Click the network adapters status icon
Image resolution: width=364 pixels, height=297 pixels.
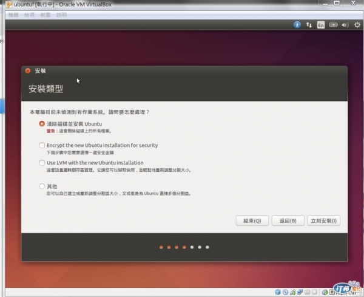[300, 292]
